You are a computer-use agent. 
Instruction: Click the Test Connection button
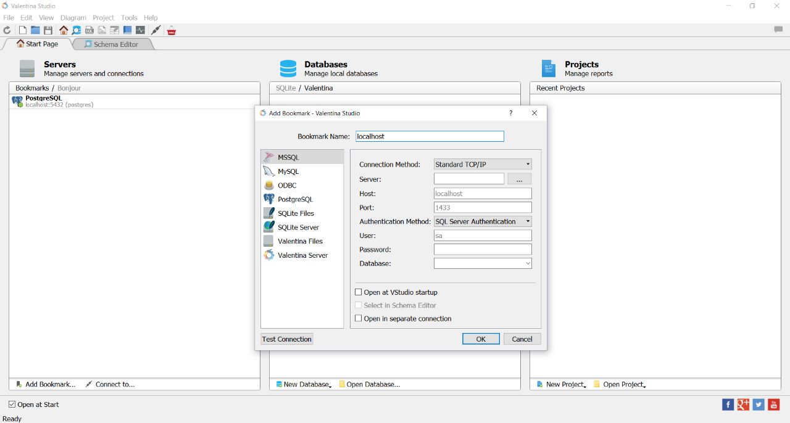pos(287,339)
